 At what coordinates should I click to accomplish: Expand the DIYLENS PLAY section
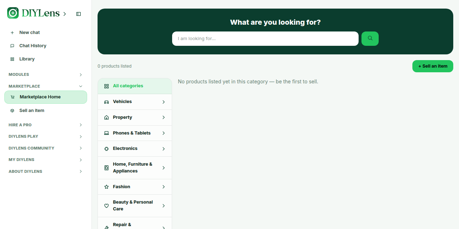[x=81, y=137]
